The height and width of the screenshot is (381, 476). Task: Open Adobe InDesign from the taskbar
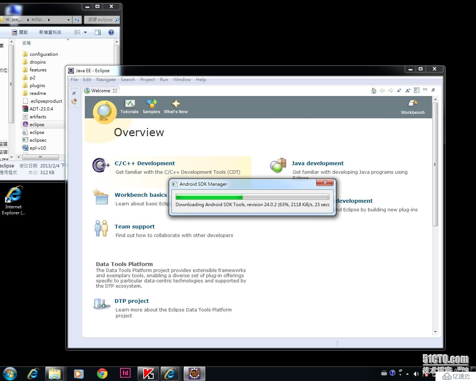coord(125,374)
